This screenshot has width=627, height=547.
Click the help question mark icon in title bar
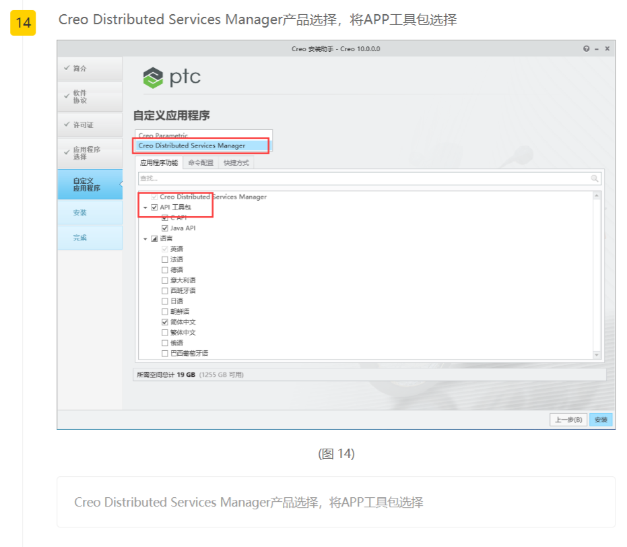pos(586,49)
